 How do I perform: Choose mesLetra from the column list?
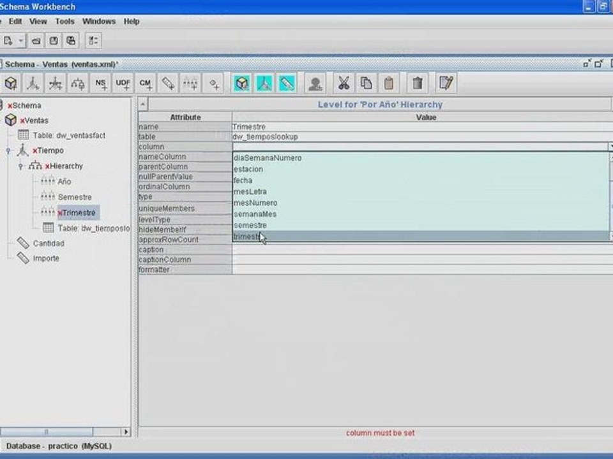click(x=421, y=192)
